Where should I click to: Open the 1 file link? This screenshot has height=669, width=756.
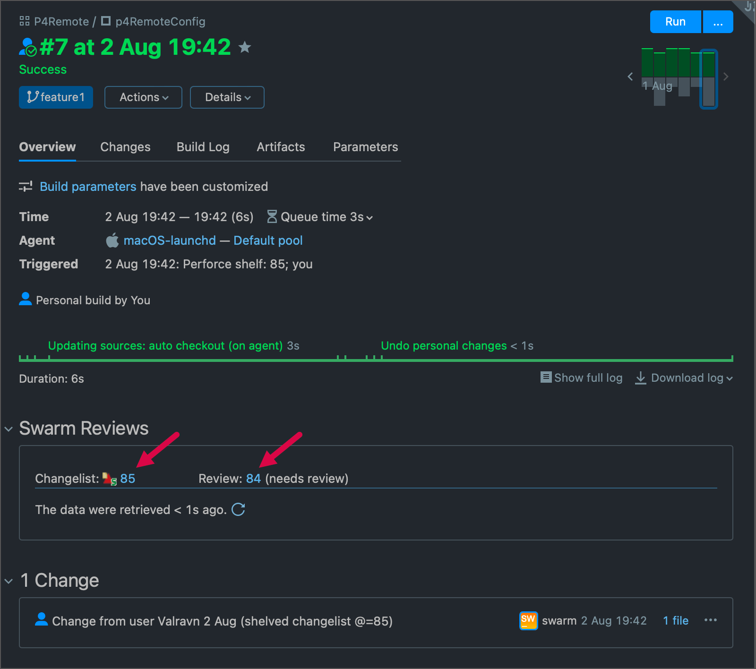pyautogui.click(x=676, y=620)
